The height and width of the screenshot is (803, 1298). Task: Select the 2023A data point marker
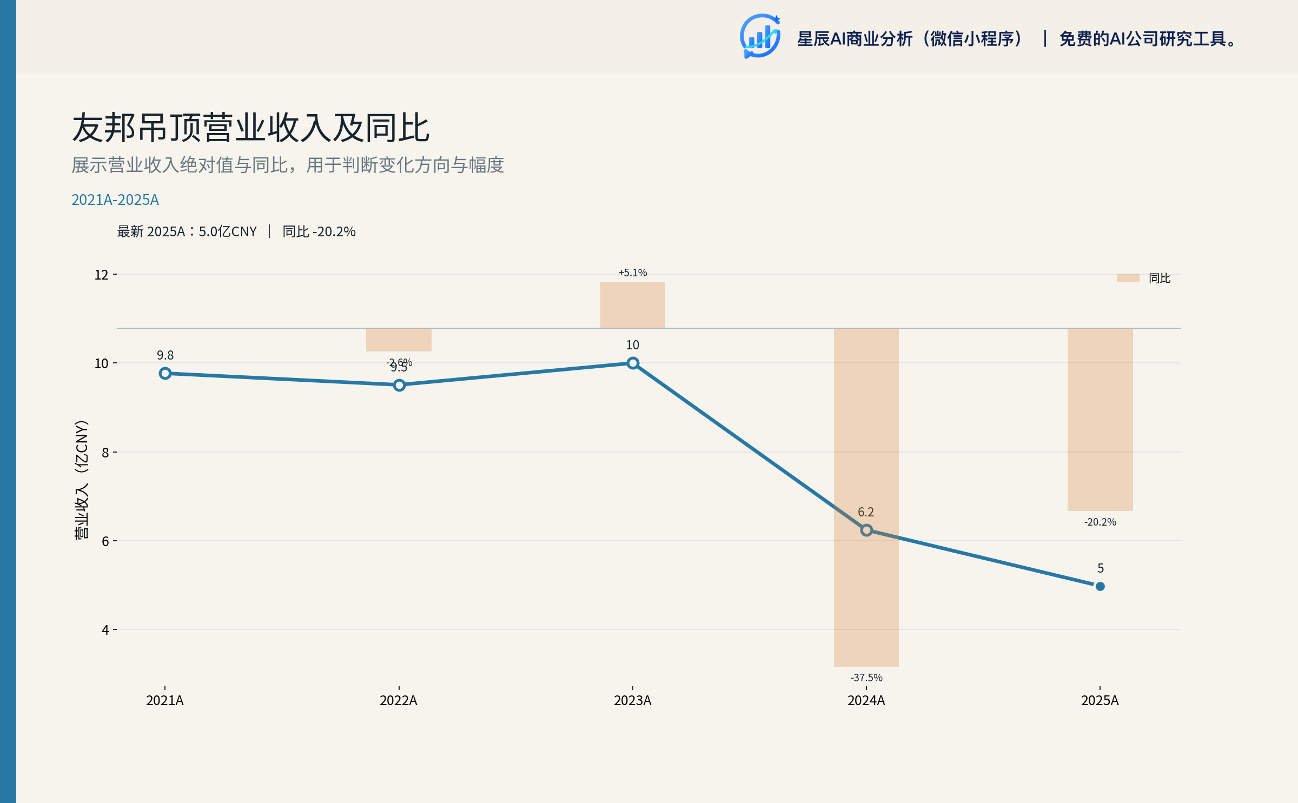coord(633,363)
